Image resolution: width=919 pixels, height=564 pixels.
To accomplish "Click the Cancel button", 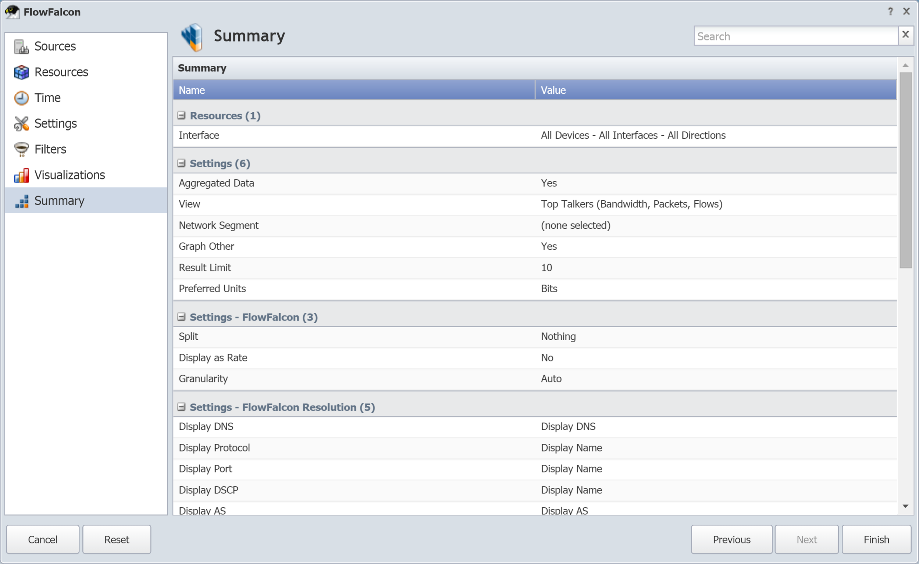I will pyautogui.click(x=43, y=539).
